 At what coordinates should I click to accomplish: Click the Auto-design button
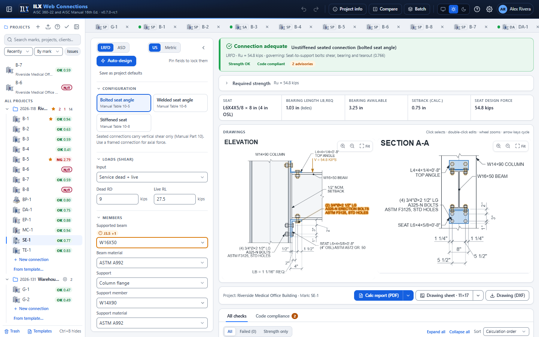[116, 61]
